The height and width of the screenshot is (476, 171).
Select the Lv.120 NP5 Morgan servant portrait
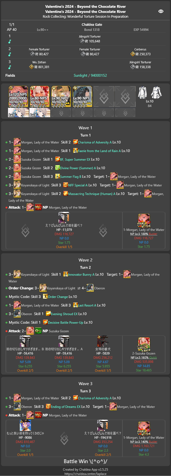pos(18,97)
